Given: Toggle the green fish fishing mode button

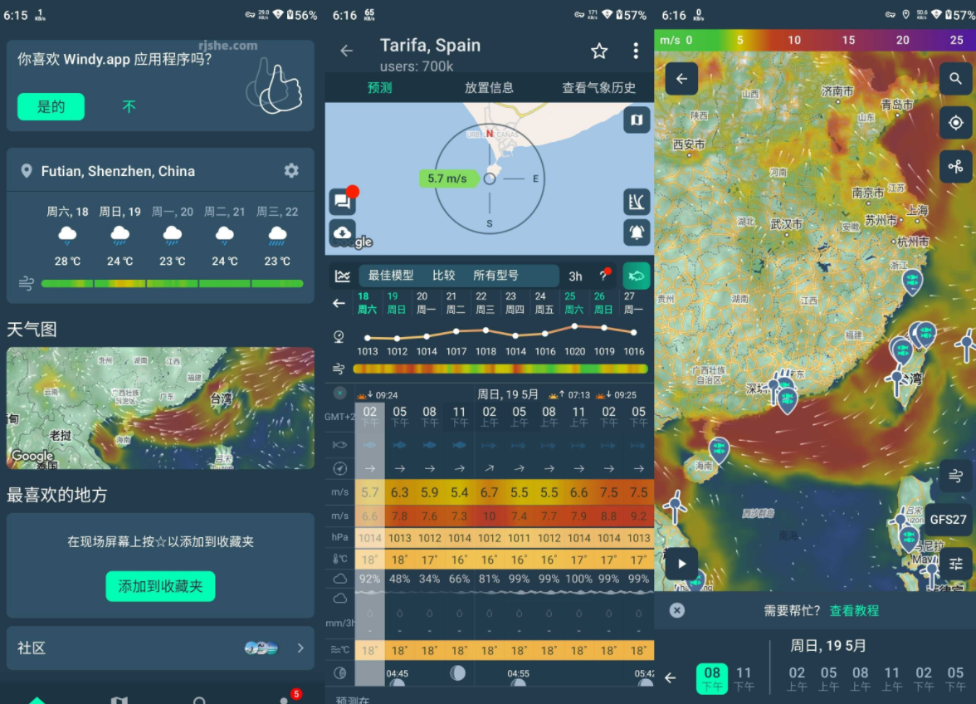Looking at the screenshot, I should 636,276.
